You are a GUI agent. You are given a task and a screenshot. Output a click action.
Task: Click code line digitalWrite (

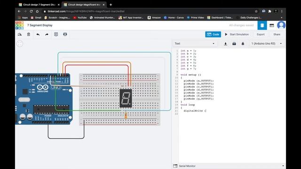(x=195, y=111)
